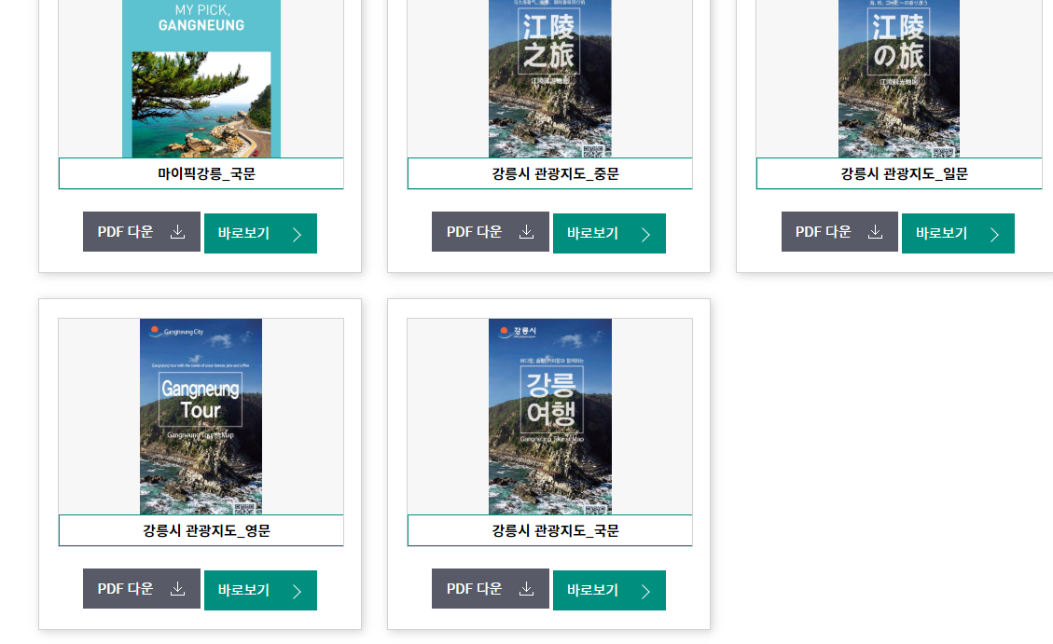
Task: Click the MY PICK GANGNEUNG cover thumbnail
Action: pyautogui.click(x=201, y=78)
